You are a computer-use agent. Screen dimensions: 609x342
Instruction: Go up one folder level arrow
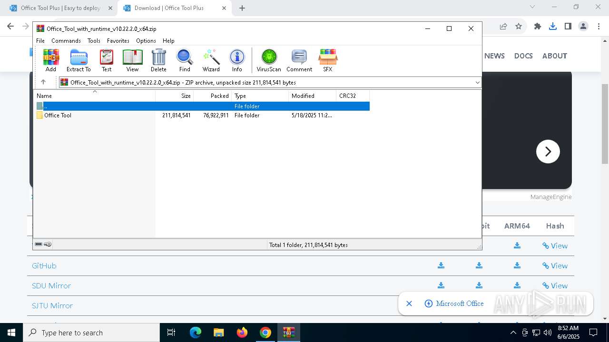pyautogui.click(x=43, y=82)
